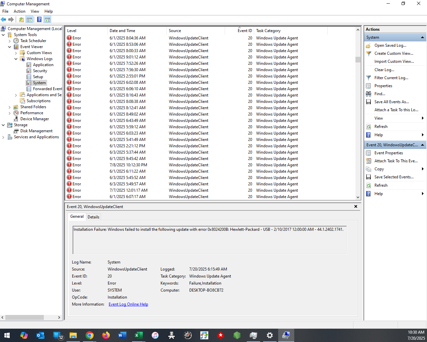The width and height of the screenshot is (427, 342).
Task: Sort events by the Level column header
Action: pyautogui.click(x=86, y=31)
